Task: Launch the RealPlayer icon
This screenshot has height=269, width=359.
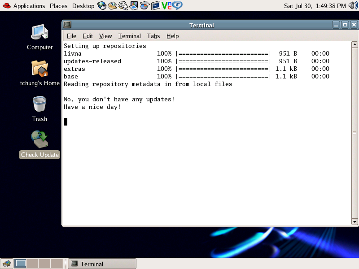Action: pos(177,5)
